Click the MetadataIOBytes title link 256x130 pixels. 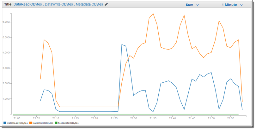[x=89, y=4]
